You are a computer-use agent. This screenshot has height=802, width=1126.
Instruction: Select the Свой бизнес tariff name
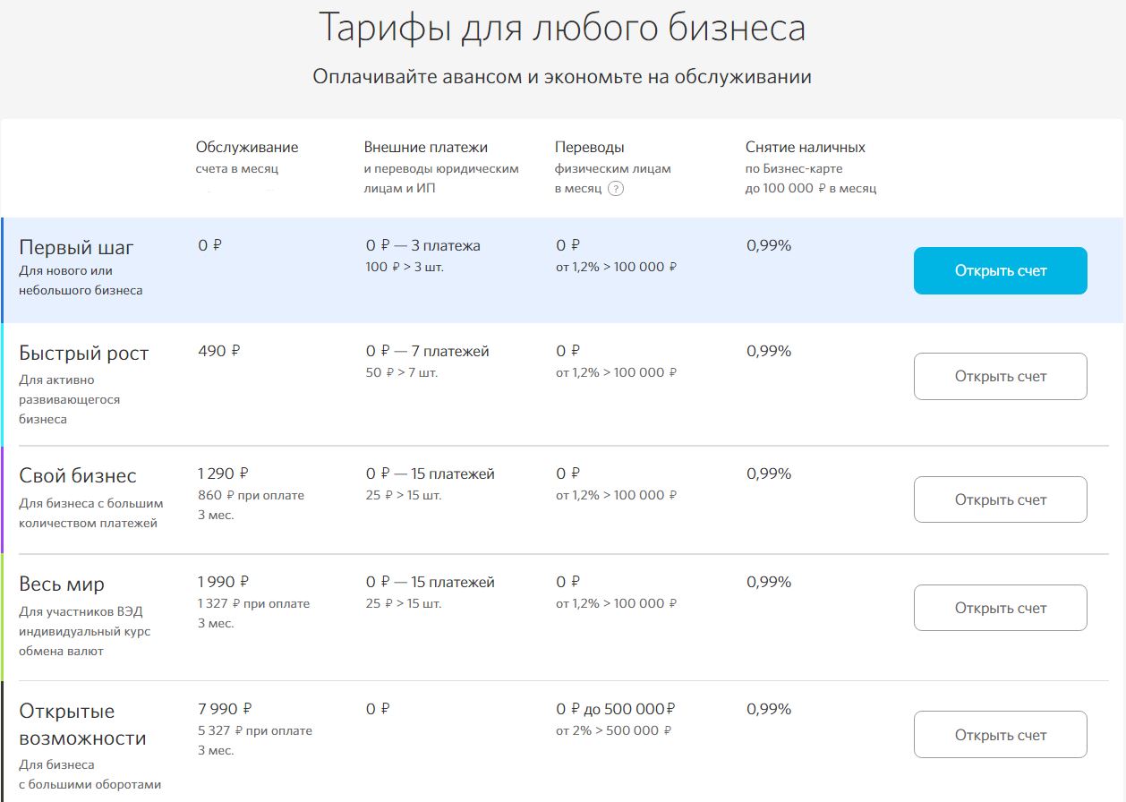click(78, 475)
